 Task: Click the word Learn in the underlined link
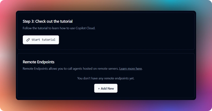point(123,69)
